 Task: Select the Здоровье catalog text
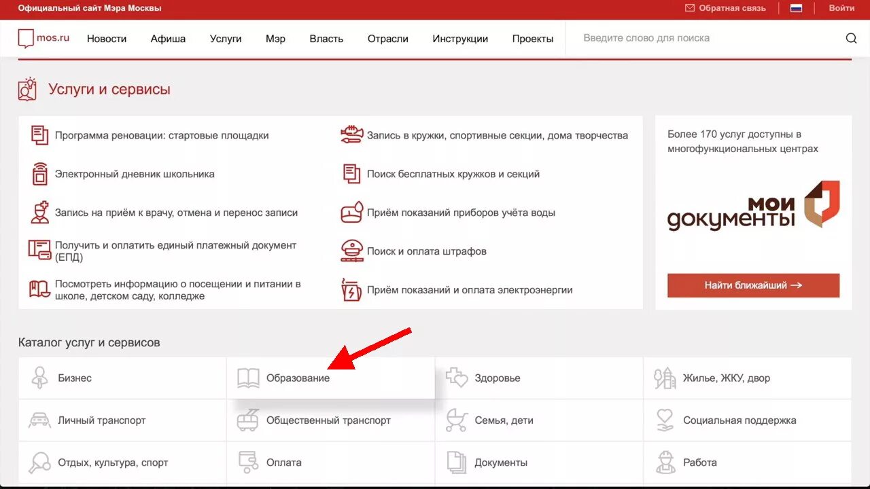tap(498, 378)
